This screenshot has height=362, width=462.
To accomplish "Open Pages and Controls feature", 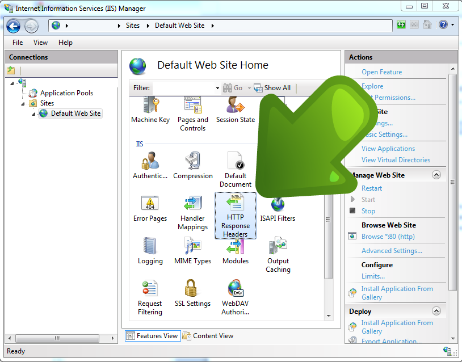I will click(x=193, y=114).
